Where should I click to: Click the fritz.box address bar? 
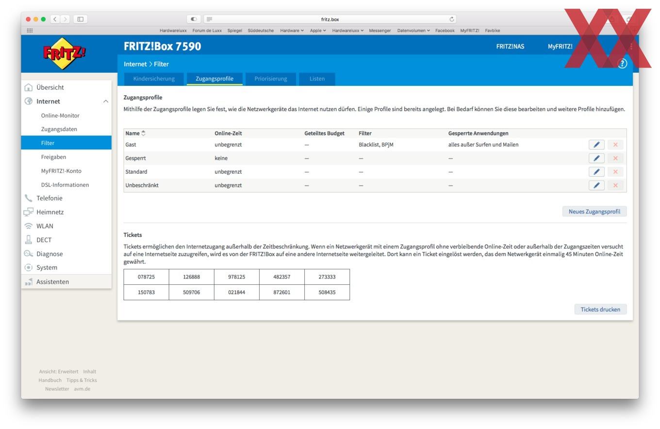click(x=330, y=19)
